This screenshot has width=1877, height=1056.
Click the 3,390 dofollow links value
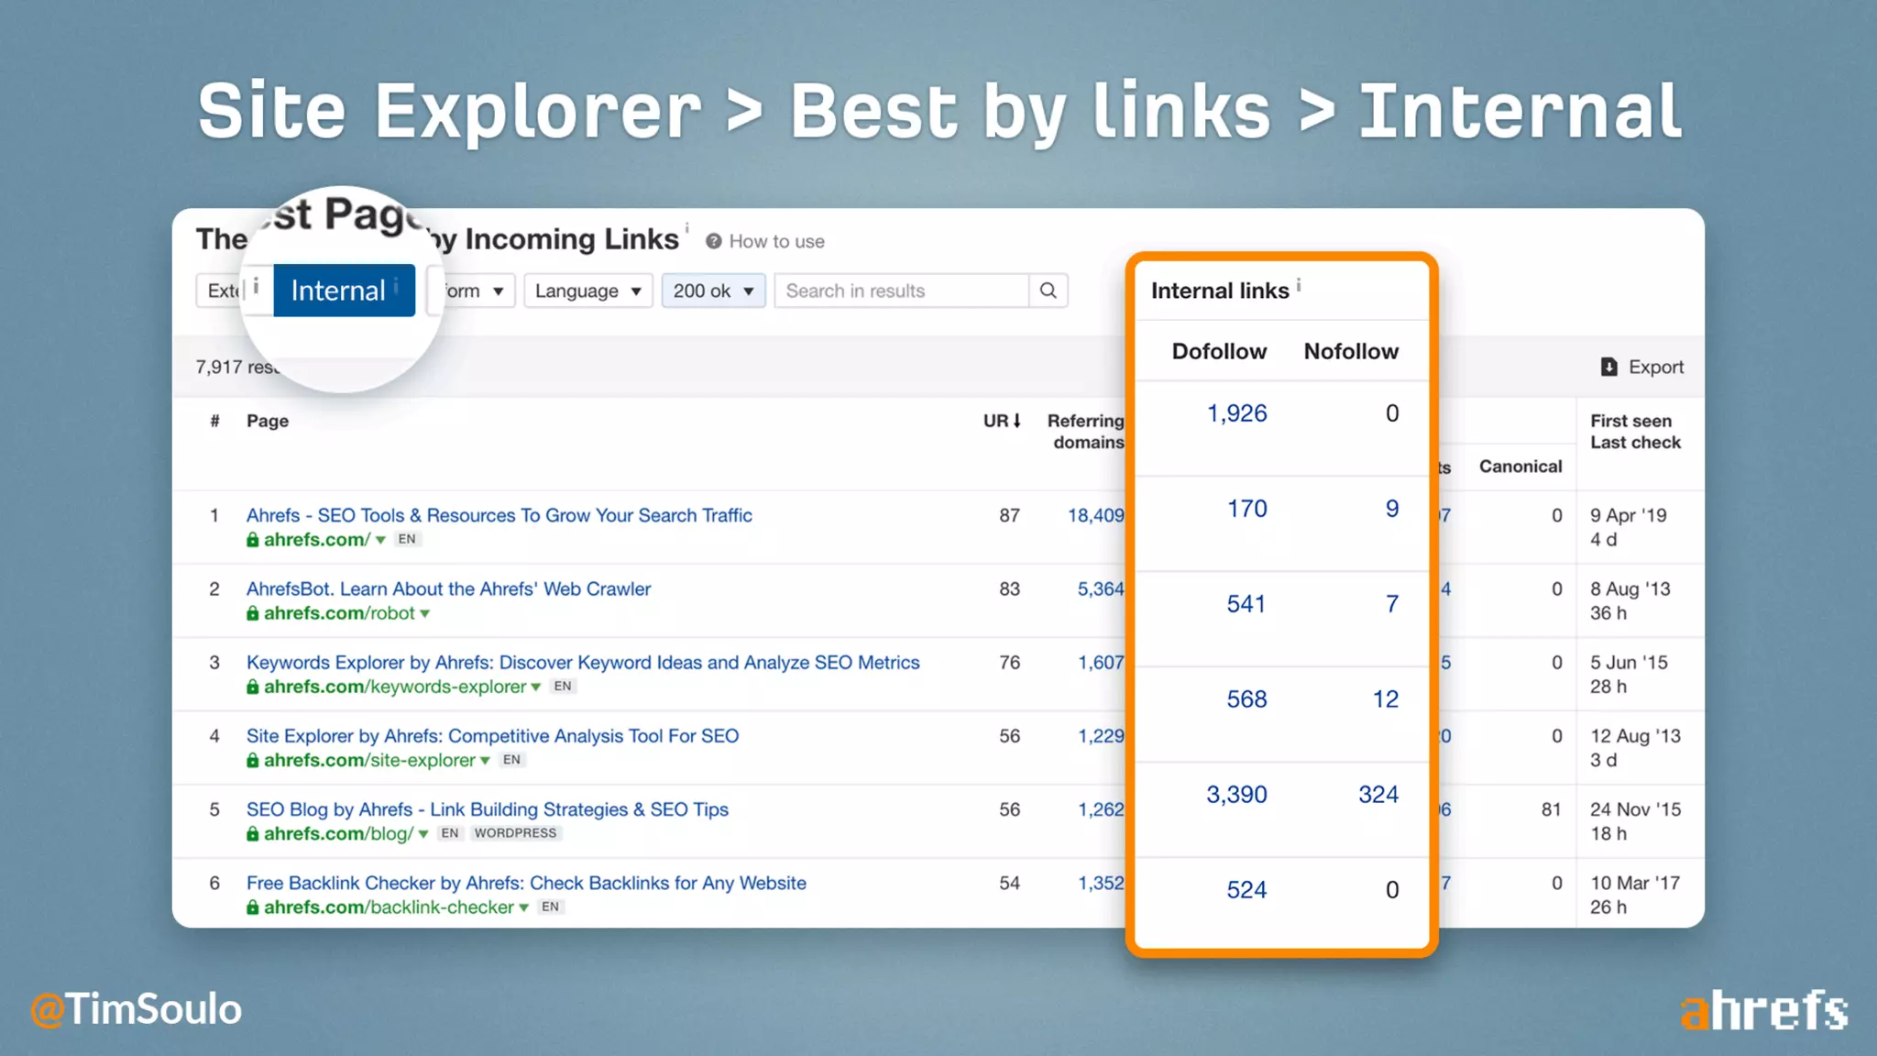(x=1236, y=795)
